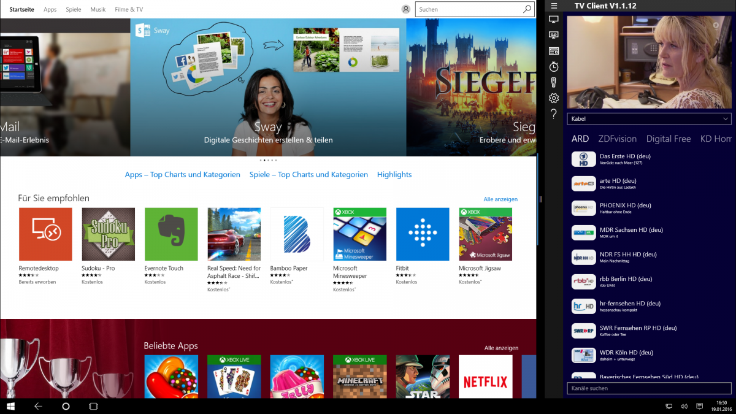Viewport: 736px width, 414px height.
Task: Click the live TV video preview
Action: click(649, 62)
